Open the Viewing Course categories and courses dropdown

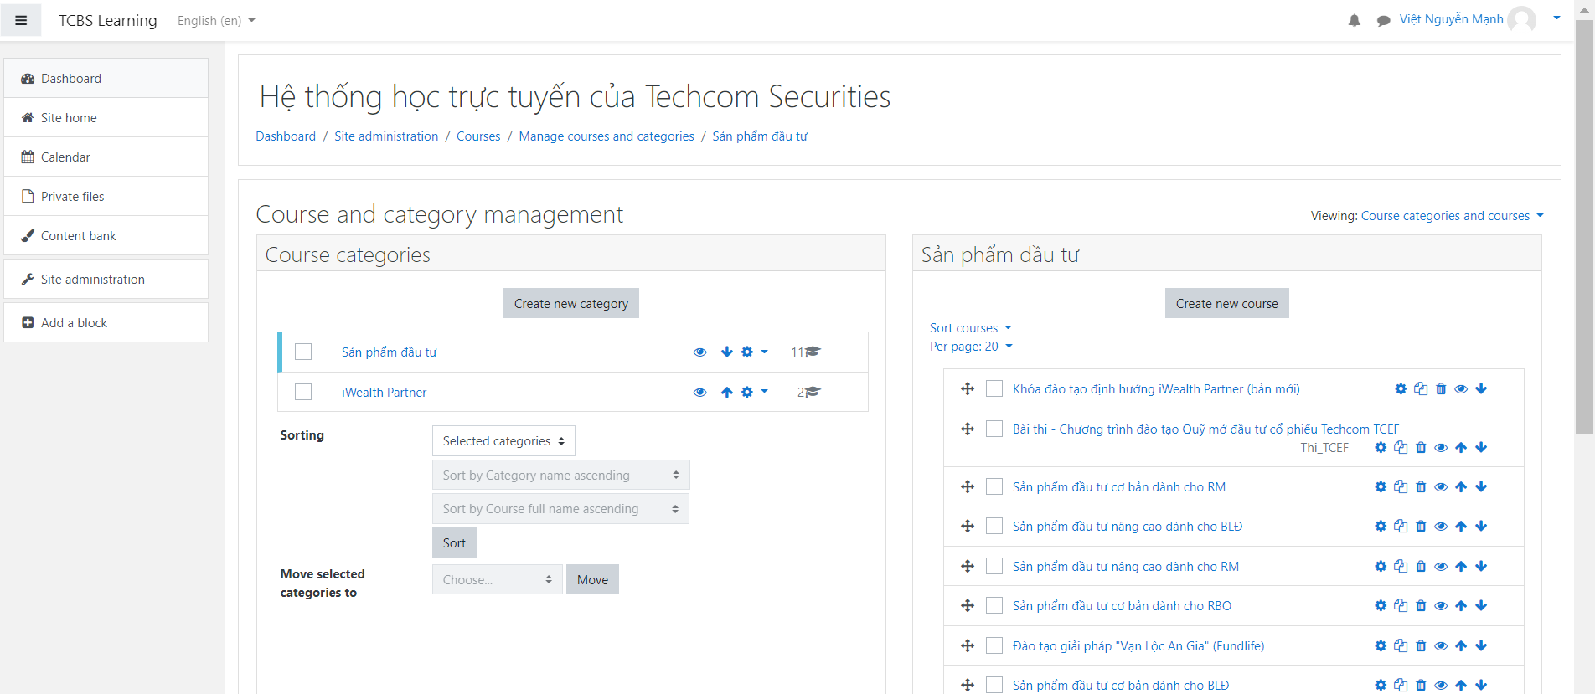[x=1452, y=216]
